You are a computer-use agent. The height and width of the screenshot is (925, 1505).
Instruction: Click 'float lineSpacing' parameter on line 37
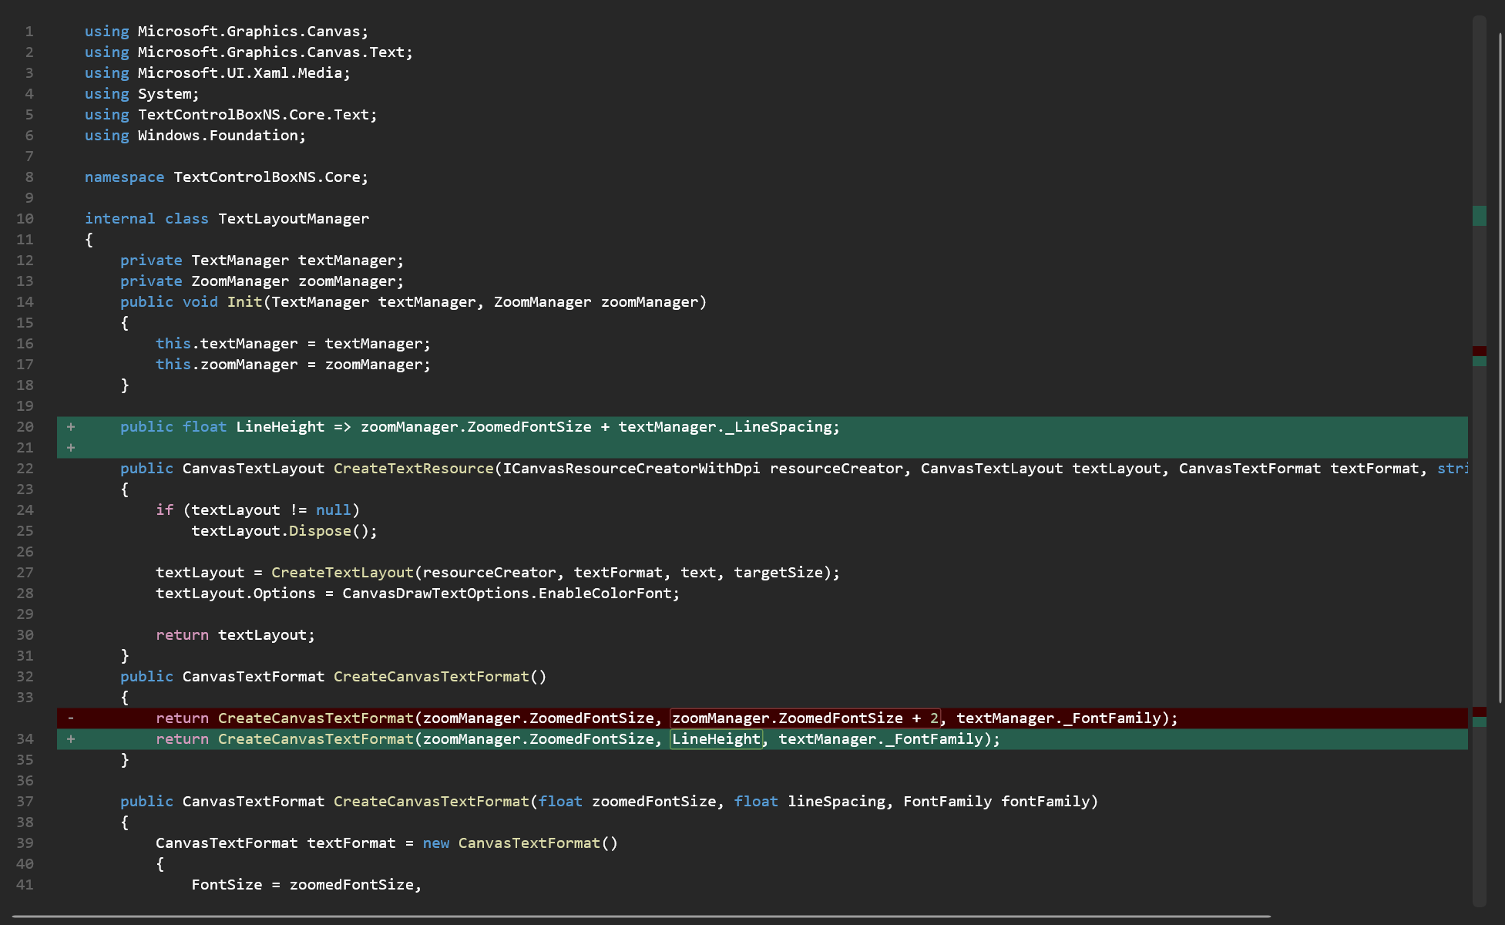point(810,802)
